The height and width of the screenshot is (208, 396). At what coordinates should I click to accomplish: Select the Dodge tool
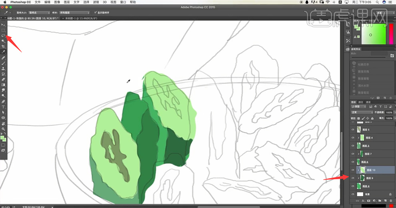coord(3,95)
